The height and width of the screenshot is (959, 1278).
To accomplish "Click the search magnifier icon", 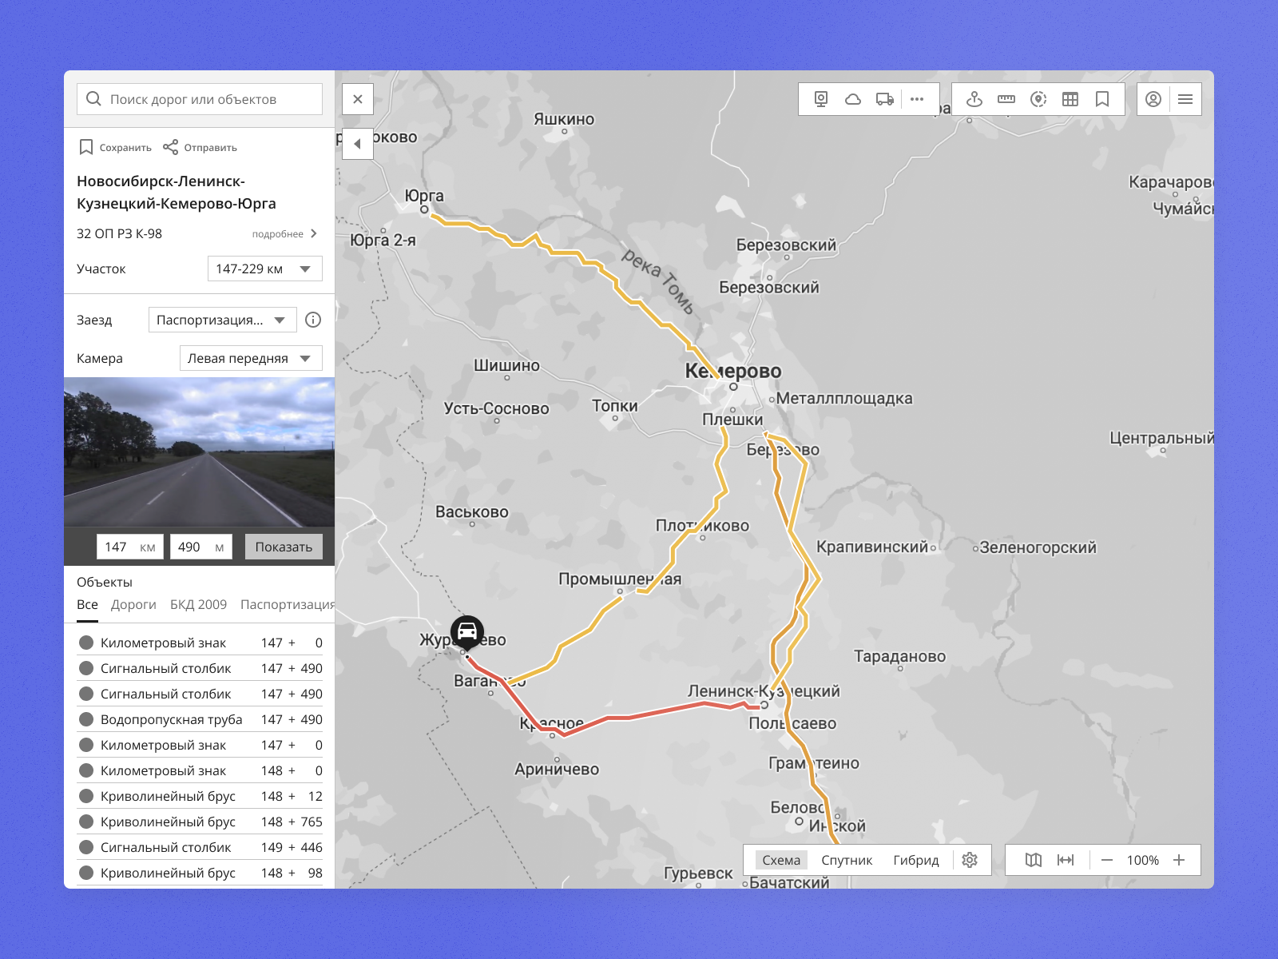I will click(93, 99).
